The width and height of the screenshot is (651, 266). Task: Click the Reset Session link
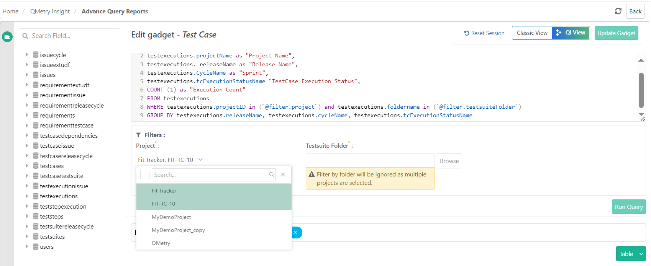pos(484,33)
